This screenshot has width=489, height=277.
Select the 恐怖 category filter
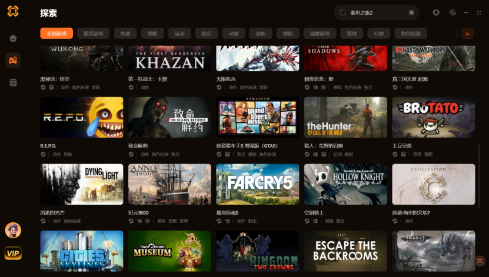[x=261, y=34]
